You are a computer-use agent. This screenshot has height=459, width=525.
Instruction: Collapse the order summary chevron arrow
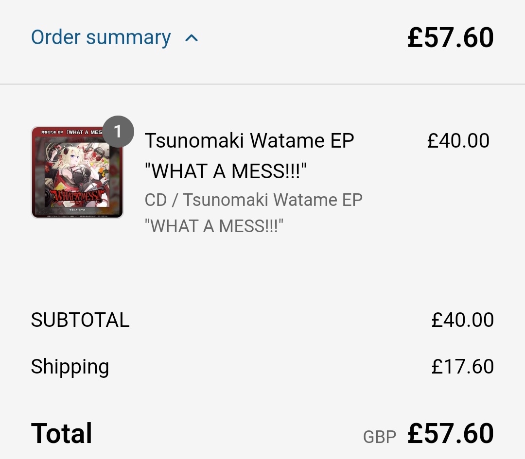pyautogui.click(x=192, y=38)
